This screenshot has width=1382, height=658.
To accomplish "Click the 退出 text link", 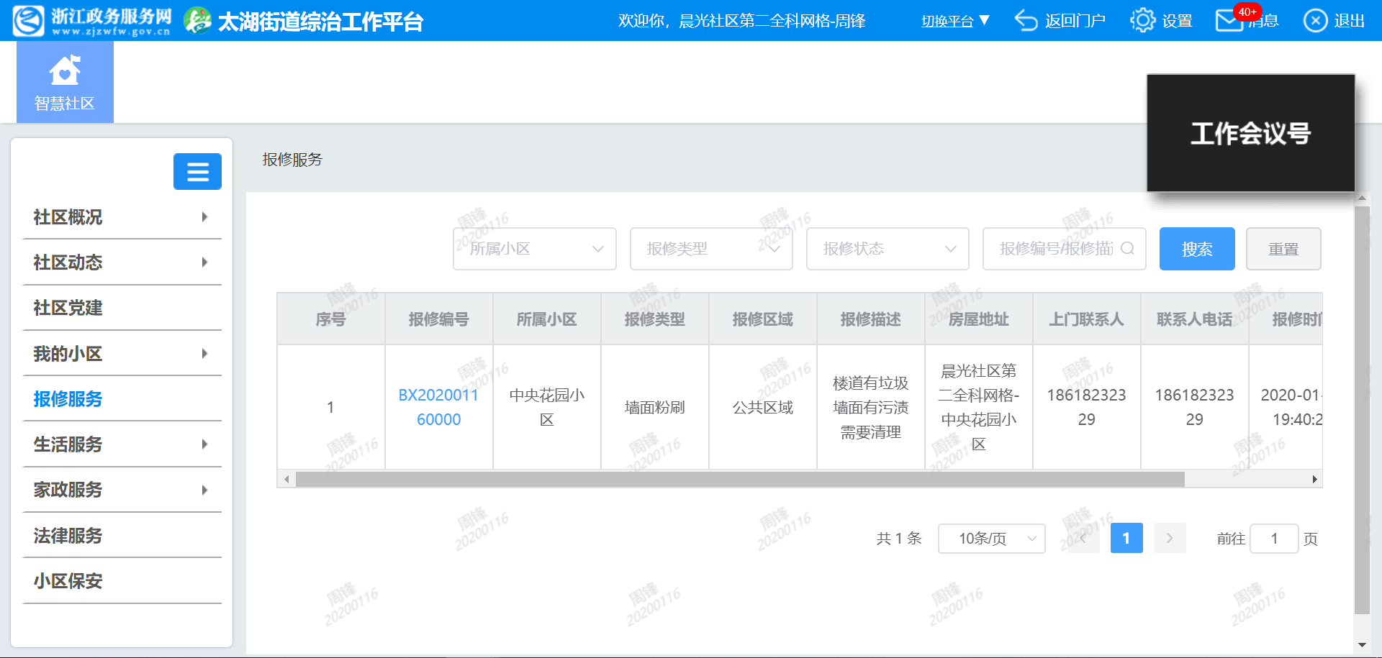I will [x=1350, y=21].
